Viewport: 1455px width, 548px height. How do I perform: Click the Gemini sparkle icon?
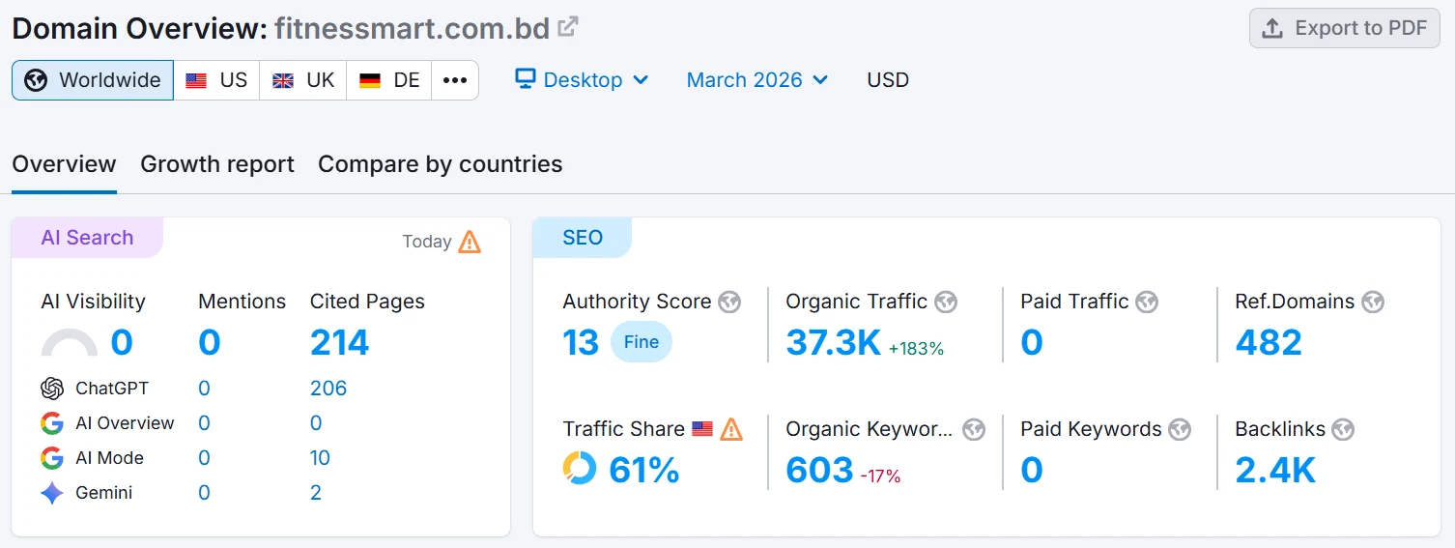[52, 493]
